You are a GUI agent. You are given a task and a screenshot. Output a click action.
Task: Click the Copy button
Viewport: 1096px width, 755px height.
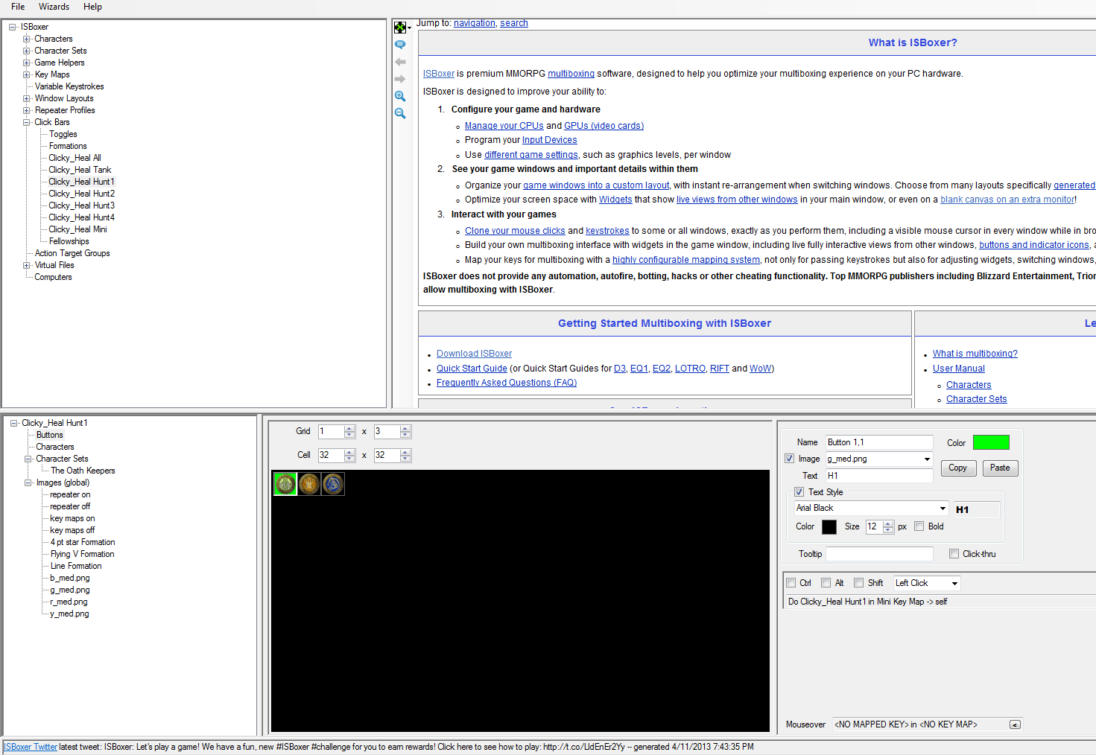click(958, 468)
